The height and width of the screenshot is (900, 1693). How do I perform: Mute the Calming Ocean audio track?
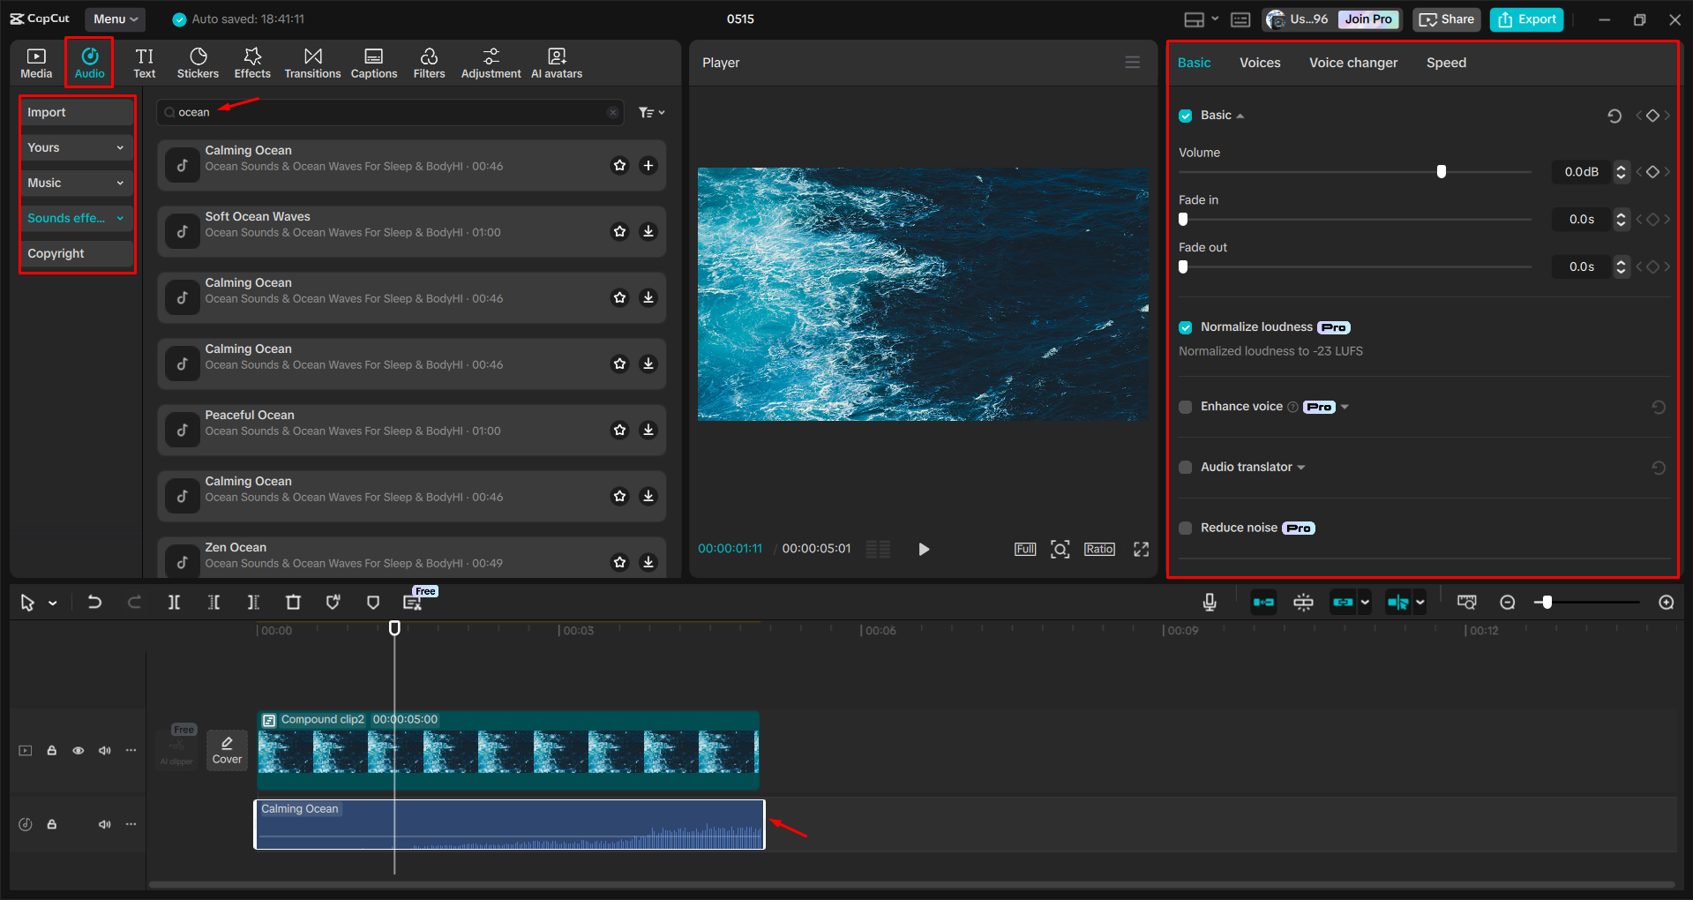tap(105, 823)
